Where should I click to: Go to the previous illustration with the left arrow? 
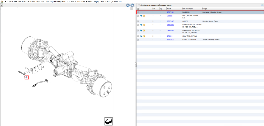tap(128, 5)
